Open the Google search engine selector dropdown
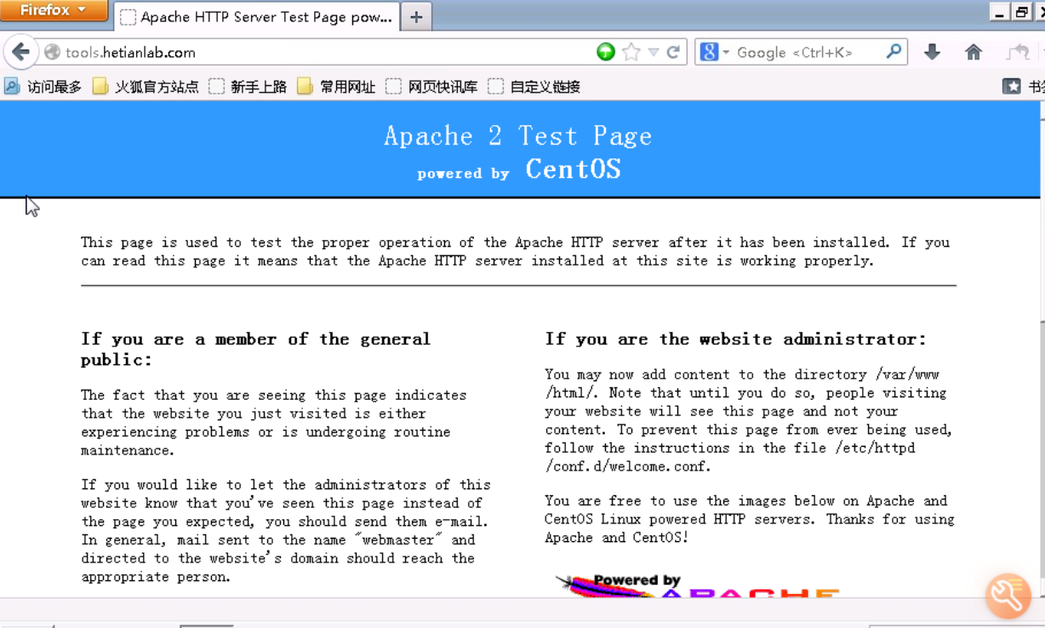The width and height of the screenshot is (1045, 628). (715, 52)
